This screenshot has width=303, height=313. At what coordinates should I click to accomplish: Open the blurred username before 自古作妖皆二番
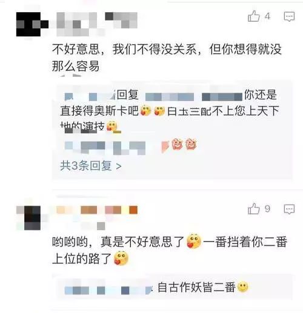108,290
